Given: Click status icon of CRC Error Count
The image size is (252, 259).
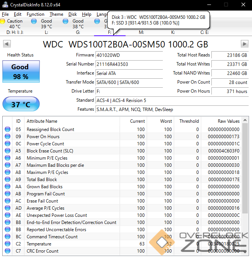Looking at the screenshot, I should pos(8,251).
